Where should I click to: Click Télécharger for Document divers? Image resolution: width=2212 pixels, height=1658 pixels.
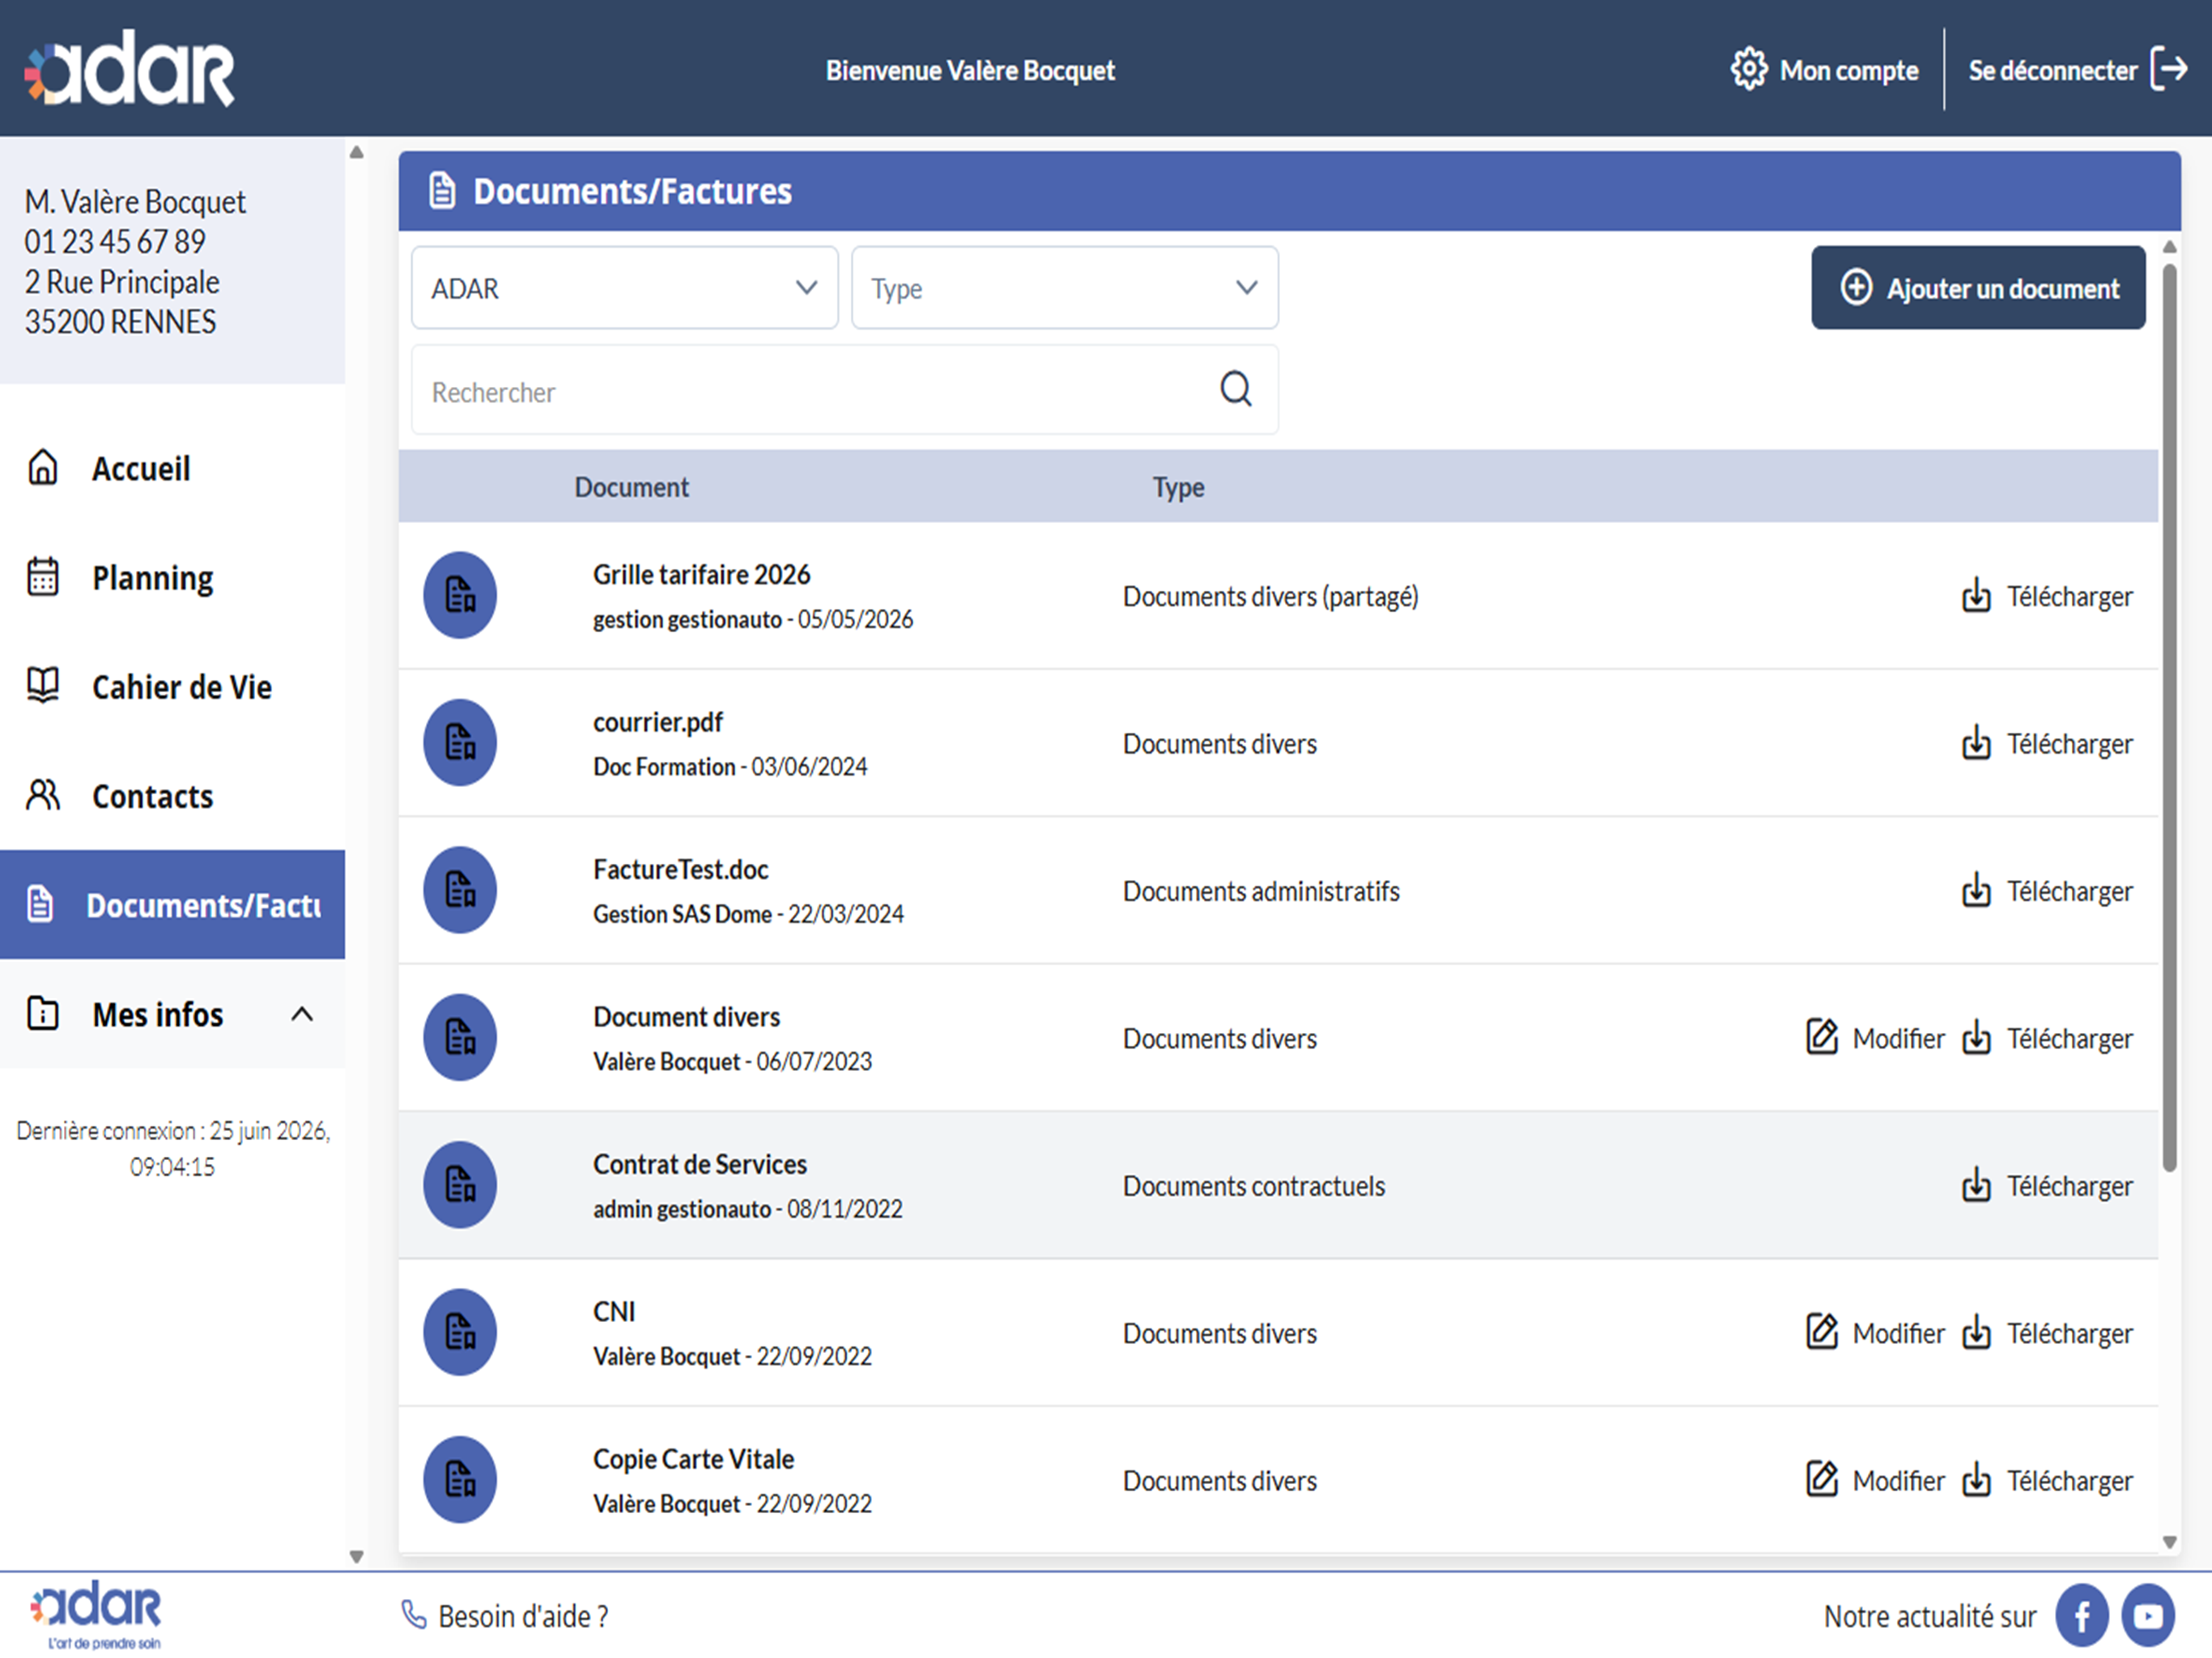click(x=2047, y=1038)
